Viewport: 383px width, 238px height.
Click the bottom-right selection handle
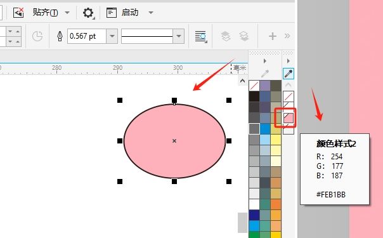click(229, 182)
